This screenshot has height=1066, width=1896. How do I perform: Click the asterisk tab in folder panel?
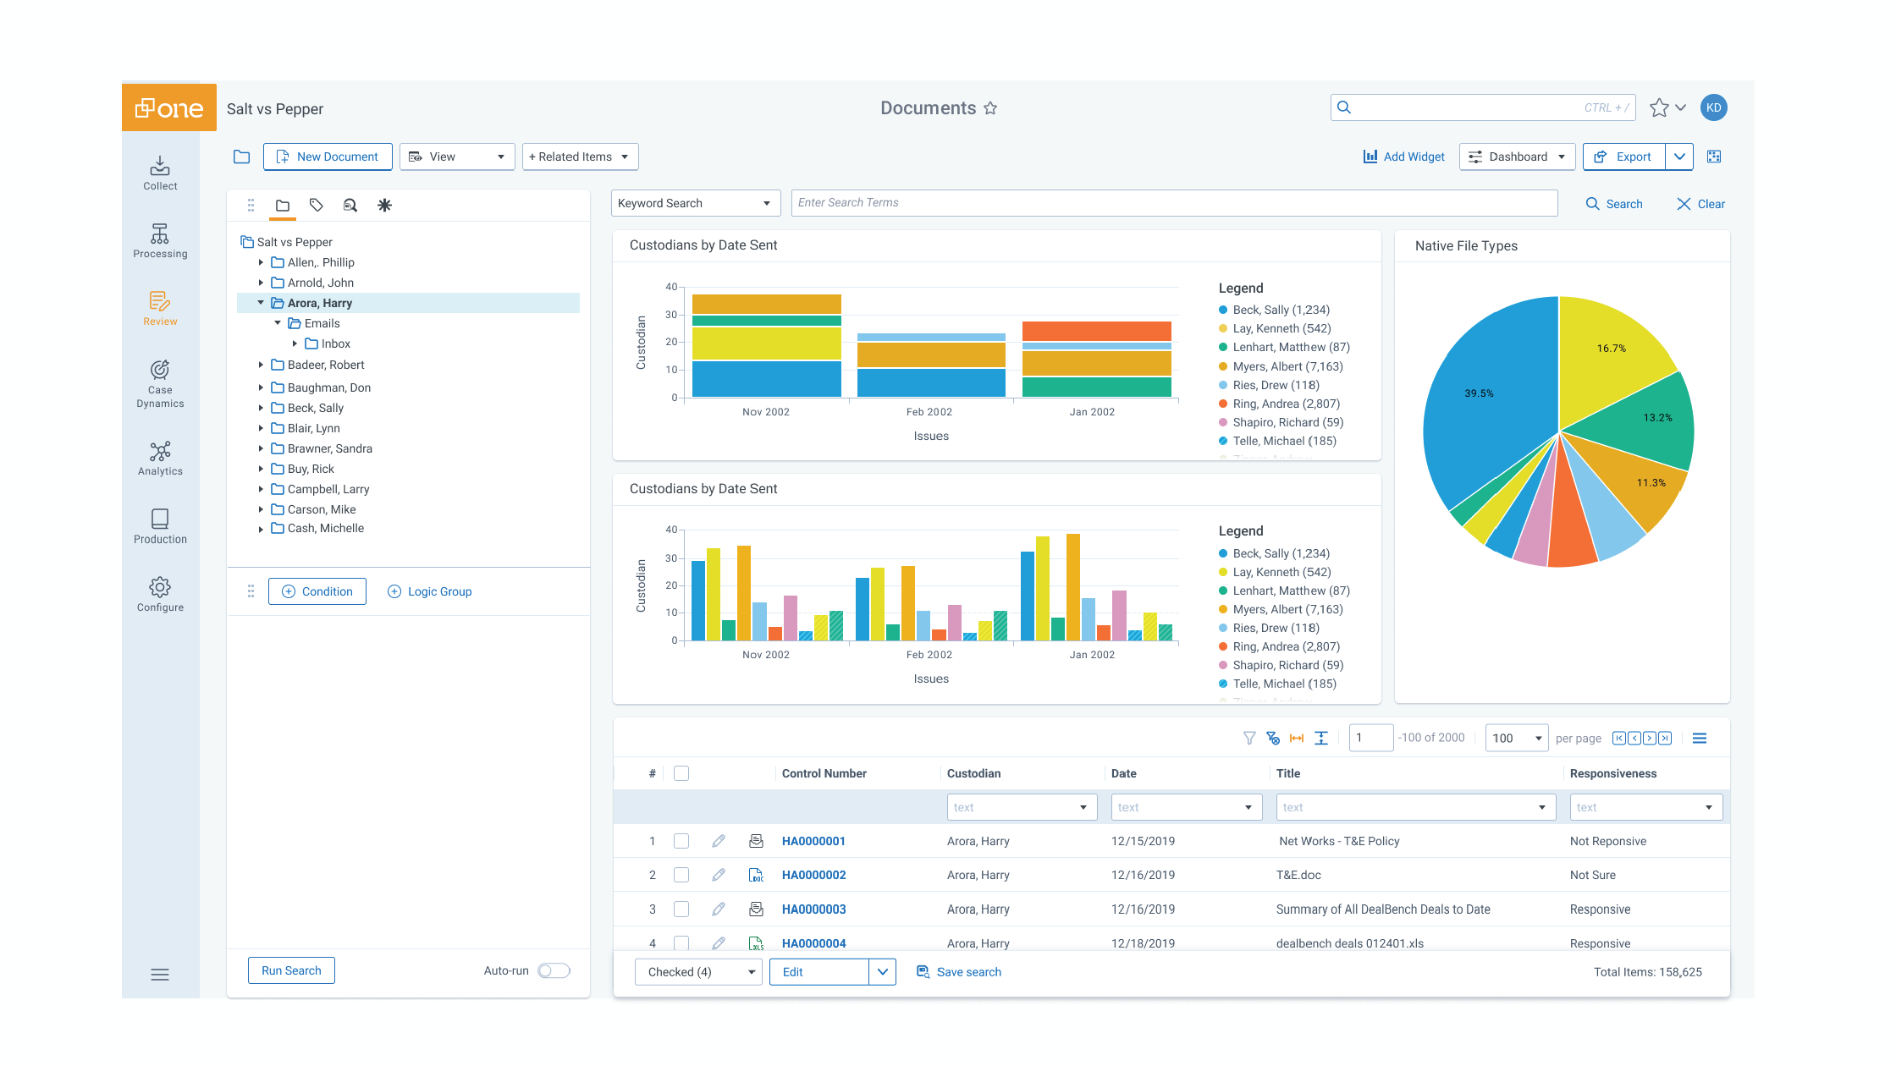(384, 205)
